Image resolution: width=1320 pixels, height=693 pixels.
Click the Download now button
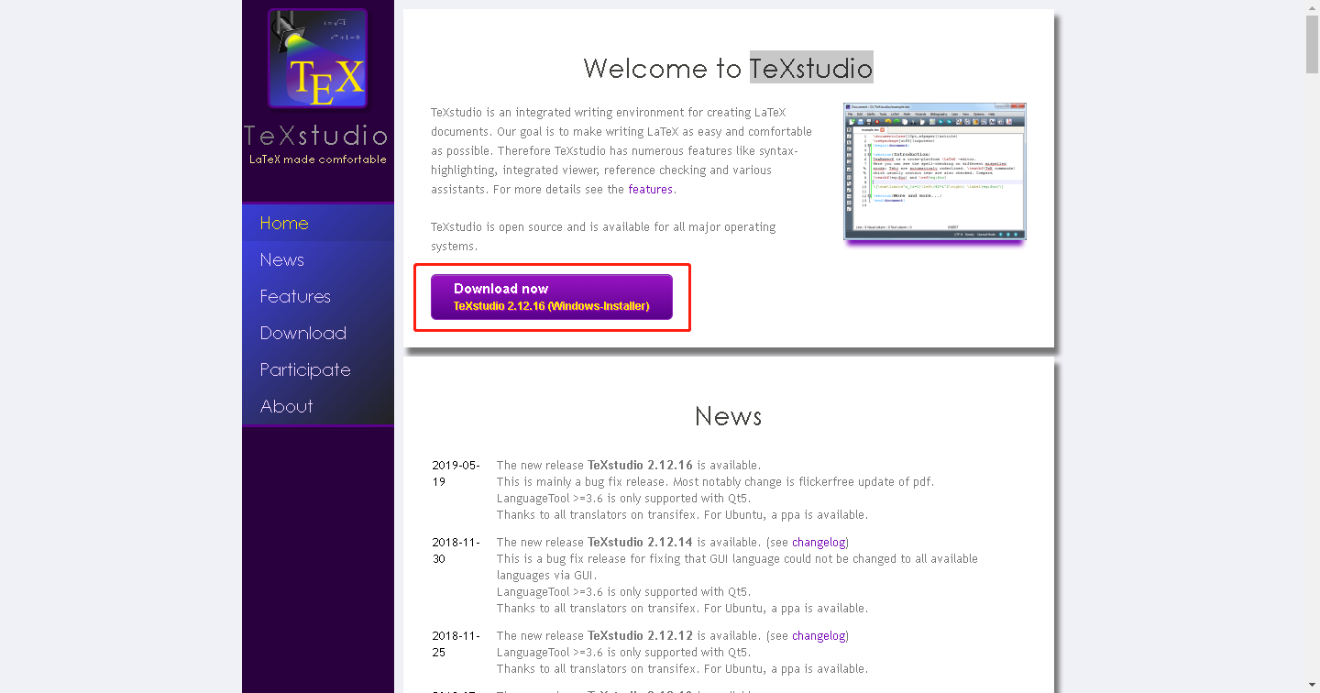pyautogui.click(x=552, y=297)
